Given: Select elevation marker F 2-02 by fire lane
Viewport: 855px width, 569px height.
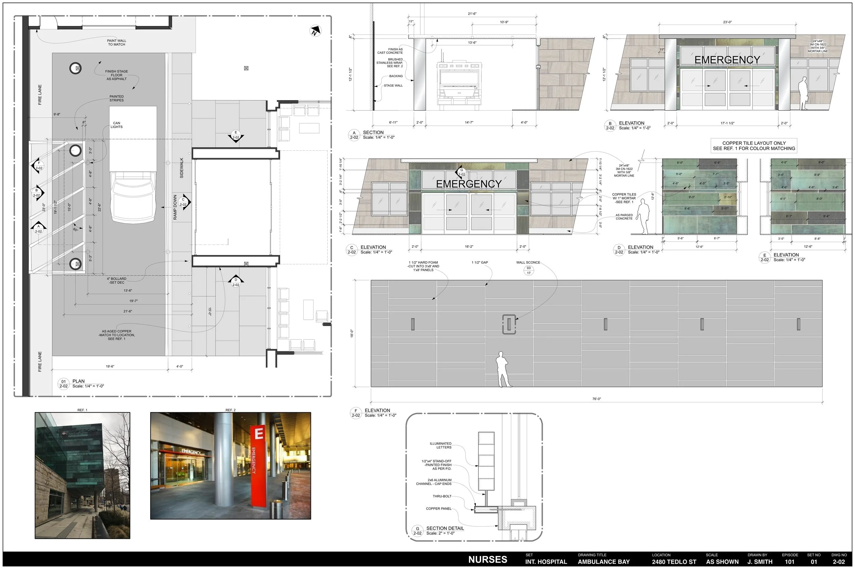Looking at the screenshot, I should [39, 165].
